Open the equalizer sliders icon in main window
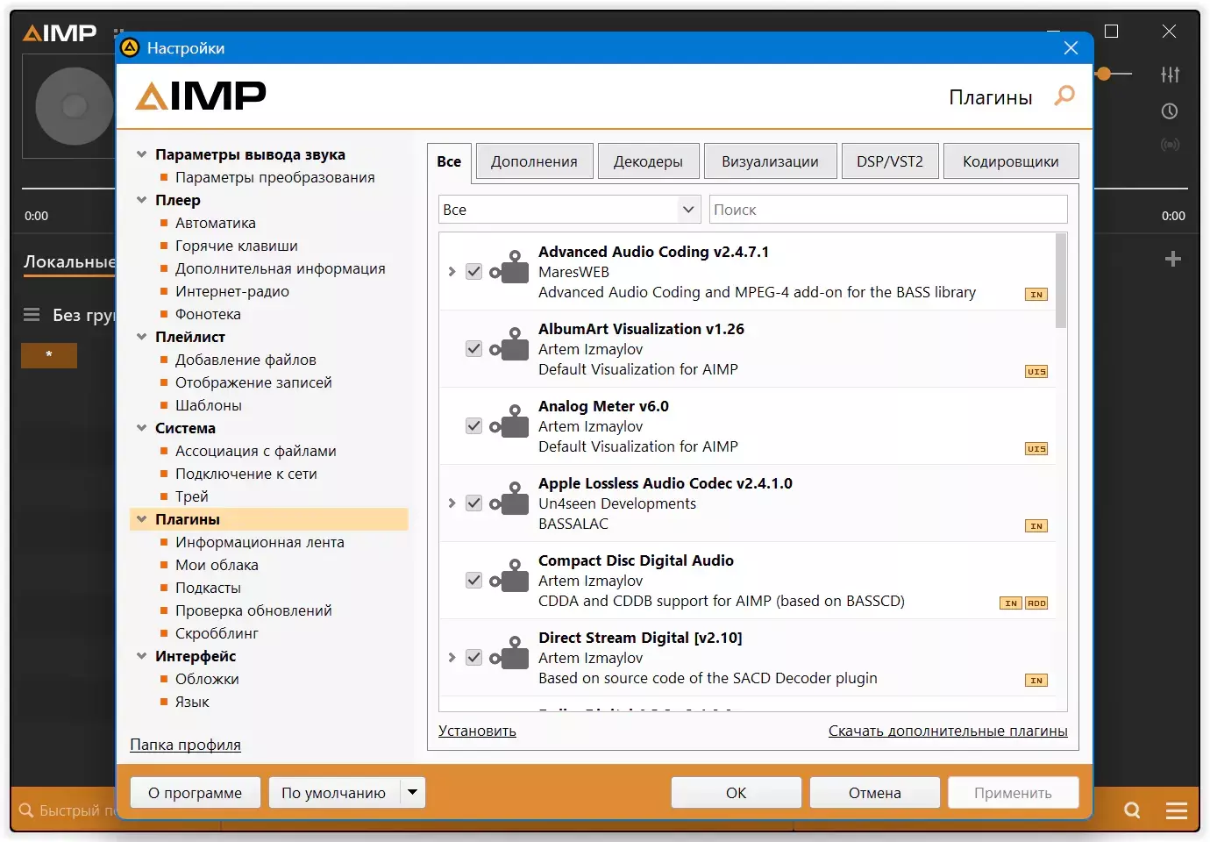The image size is (1210, 842). click(1170, 75)
